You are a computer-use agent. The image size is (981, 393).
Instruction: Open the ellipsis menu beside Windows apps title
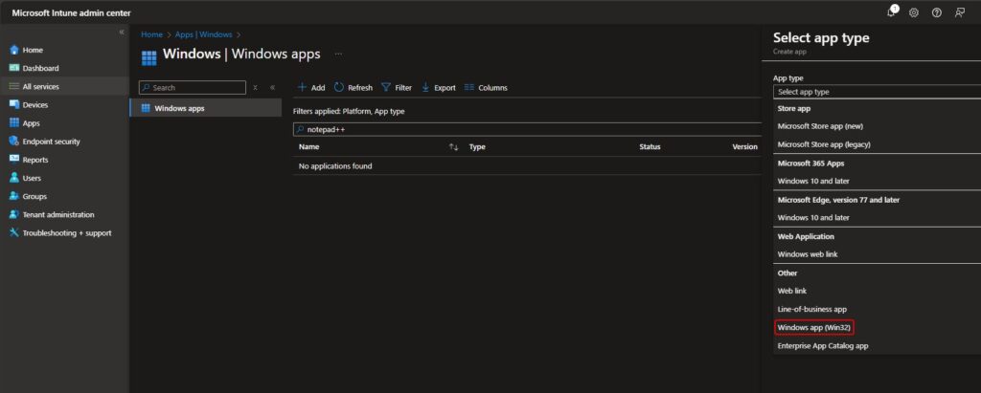pyautogui.click(x=338, y=55)
